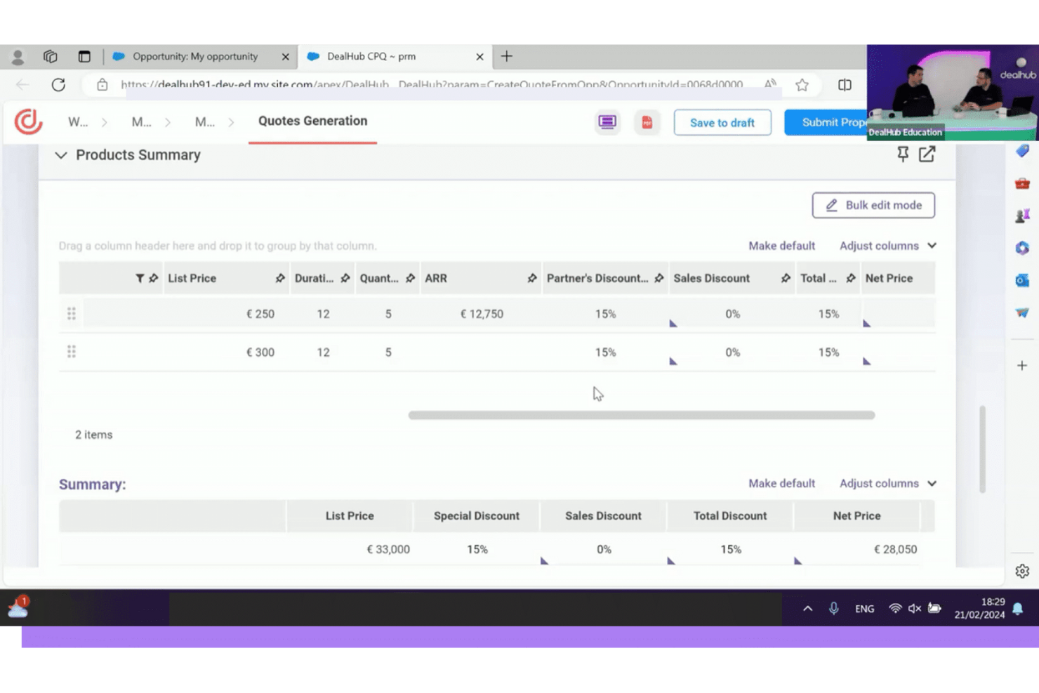1039x693 pixels.
Task: Click the read aloud icon in the address bar
Action: [770, 85]
